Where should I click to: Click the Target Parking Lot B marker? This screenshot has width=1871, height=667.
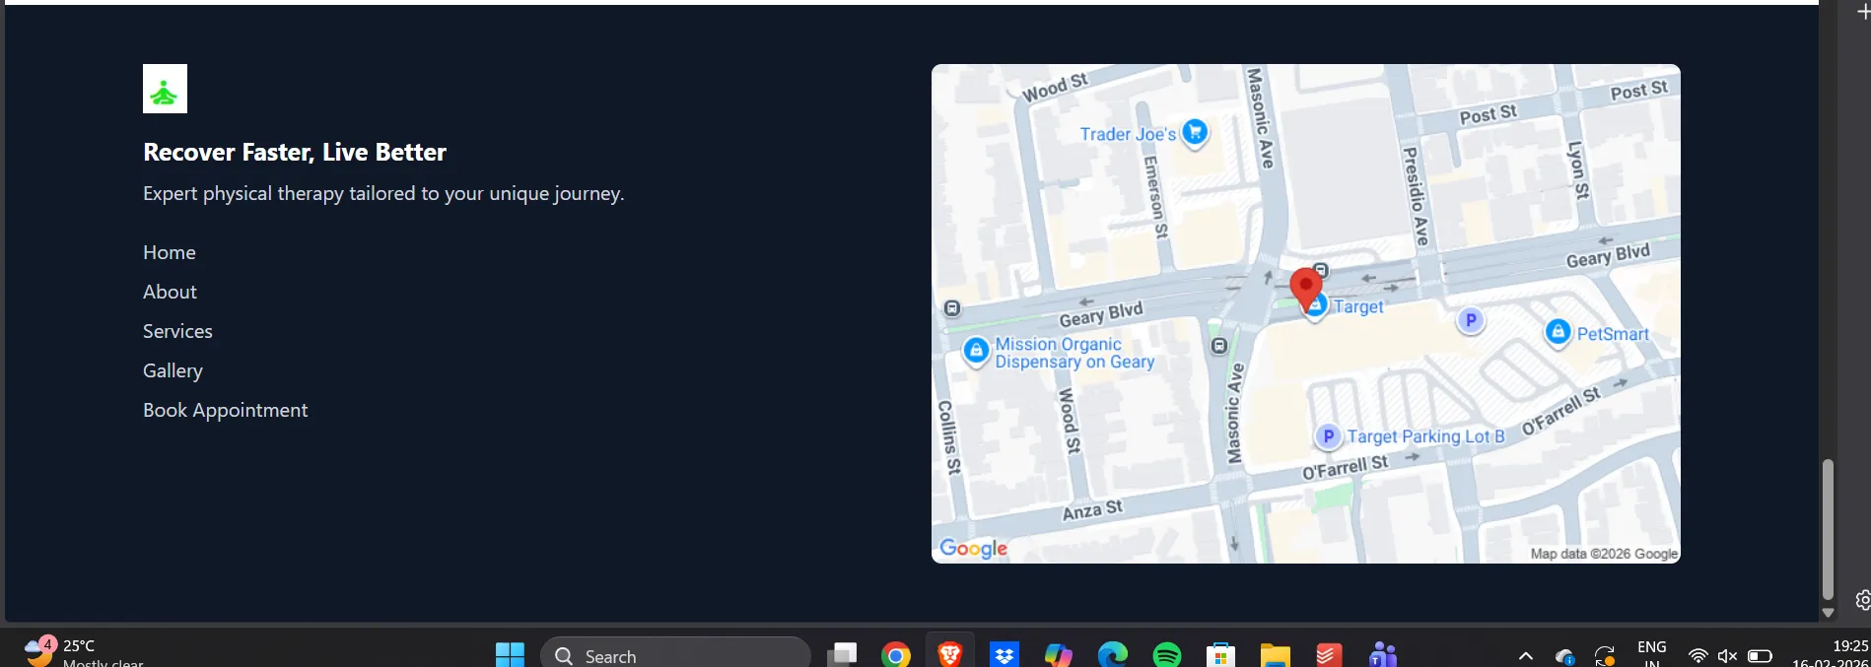pos(1328,436)
